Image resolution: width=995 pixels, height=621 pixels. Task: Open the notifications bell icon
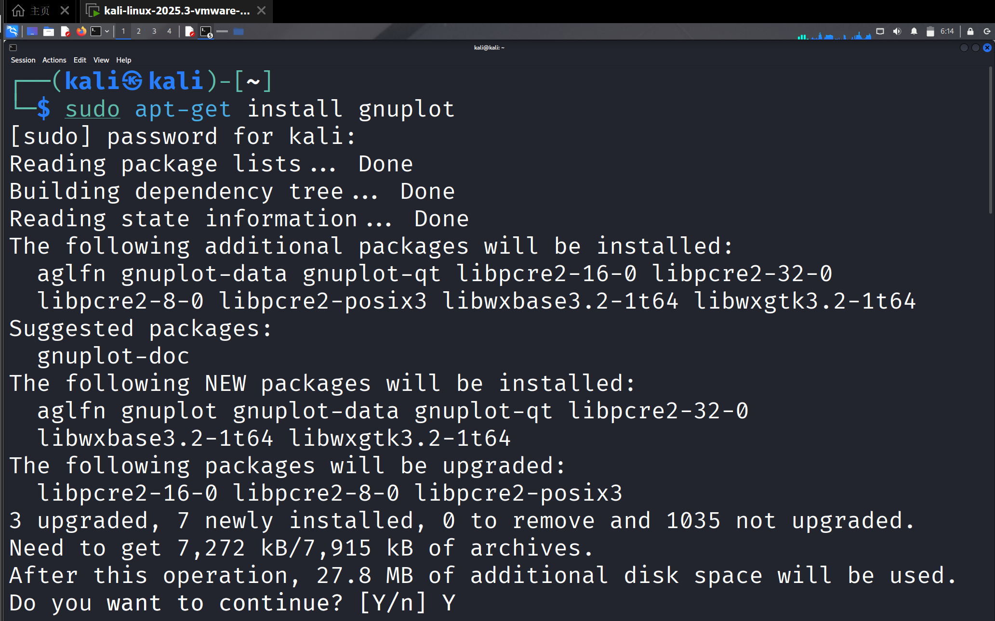coord(914,31)
